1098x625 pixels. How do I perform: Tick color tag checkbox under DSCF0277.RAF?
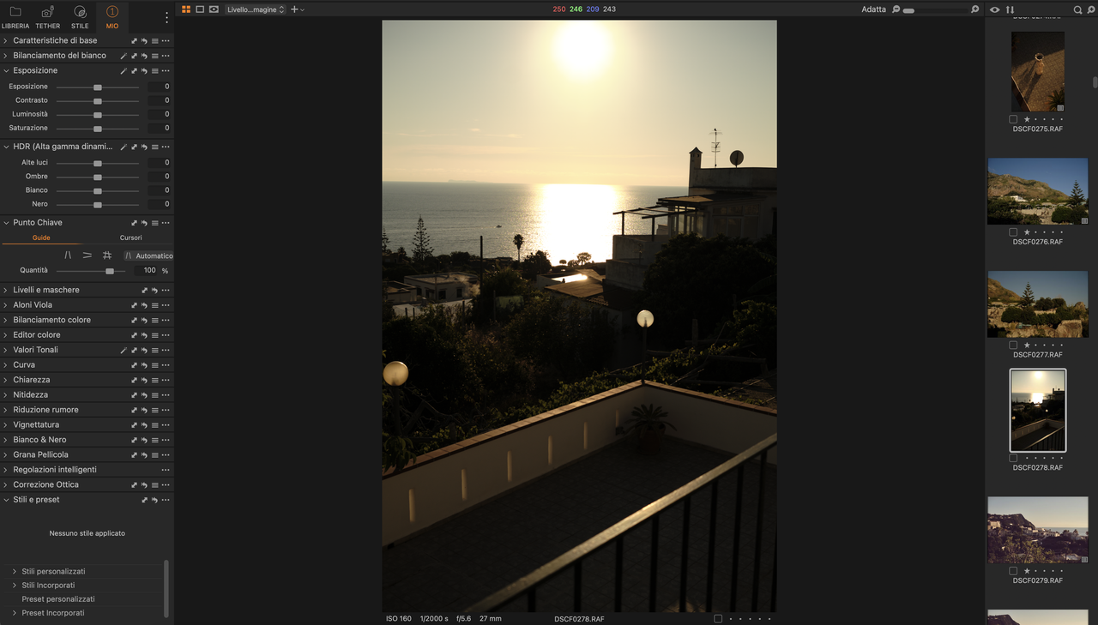click(x=1013, y=346)
